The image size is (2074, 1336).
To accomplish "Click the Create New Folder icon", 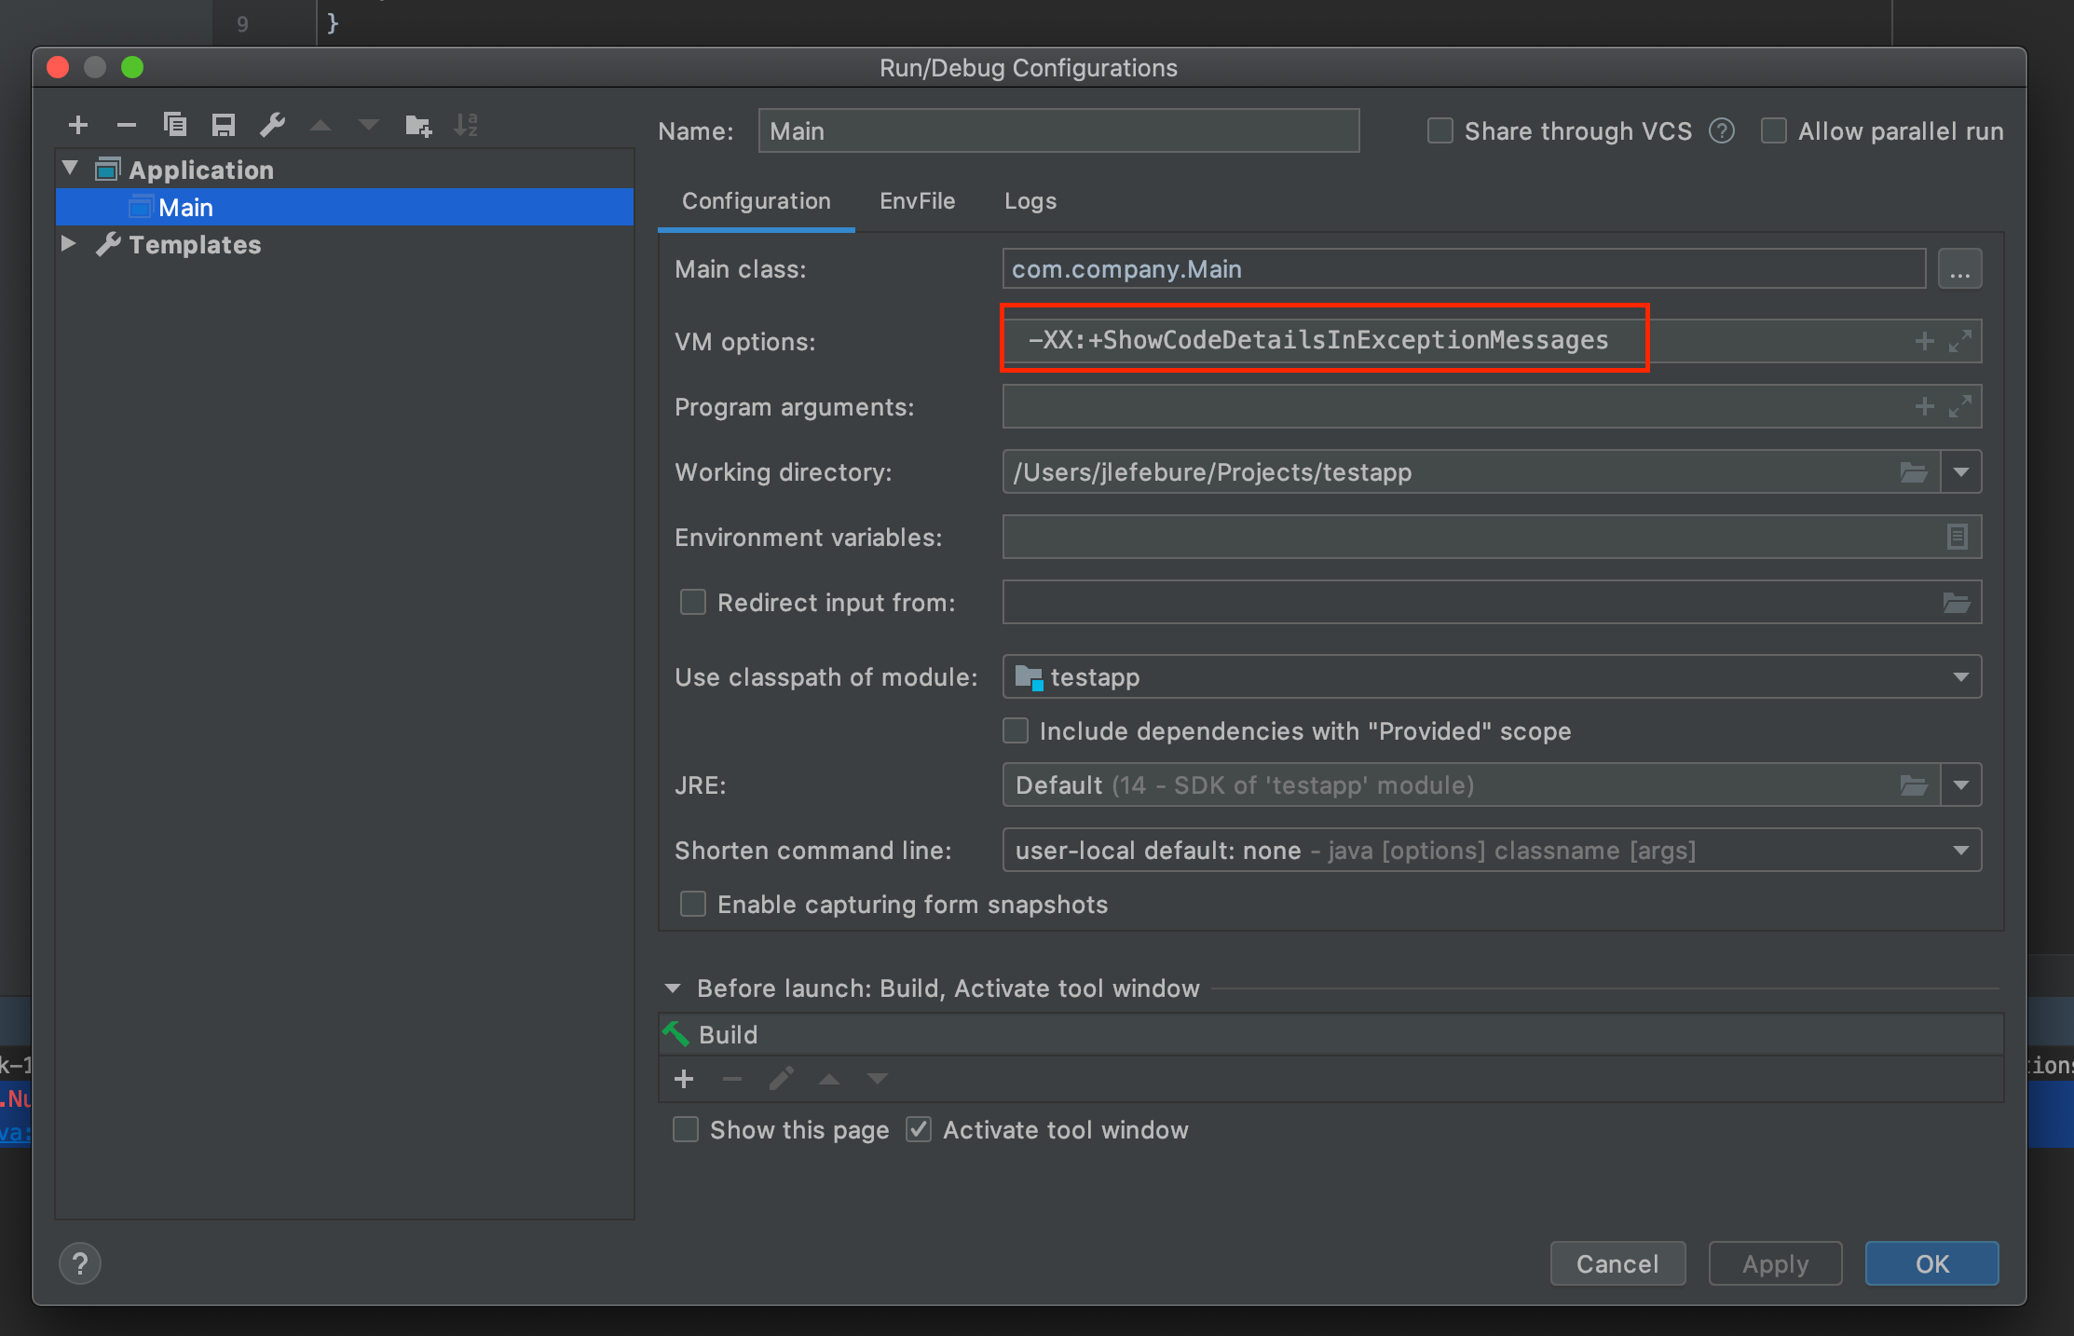I will (x=418, y=125).
